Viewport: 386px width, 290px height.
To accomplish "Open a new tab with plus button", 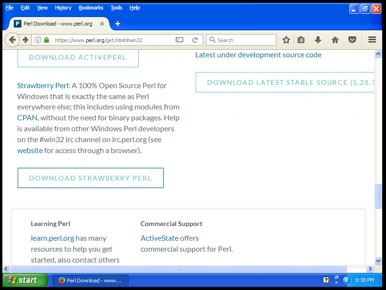I will point(118,24).
